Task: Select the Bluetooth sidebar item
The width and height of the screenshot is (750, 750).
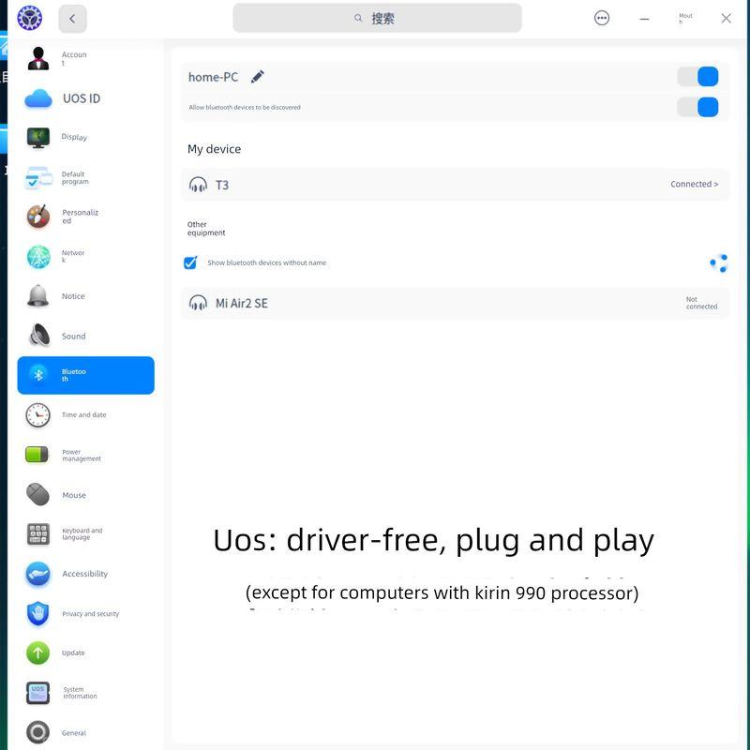Action: [86, 376]
